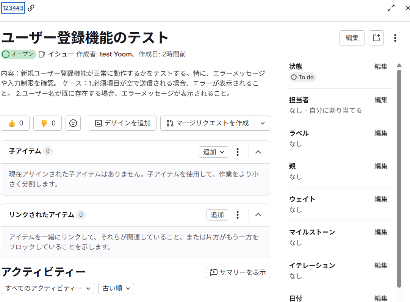The height and width of the screenshot is (302, 410).
Task: Click the sidebar vertical scrollbar thumb
Action: (399, 178)
